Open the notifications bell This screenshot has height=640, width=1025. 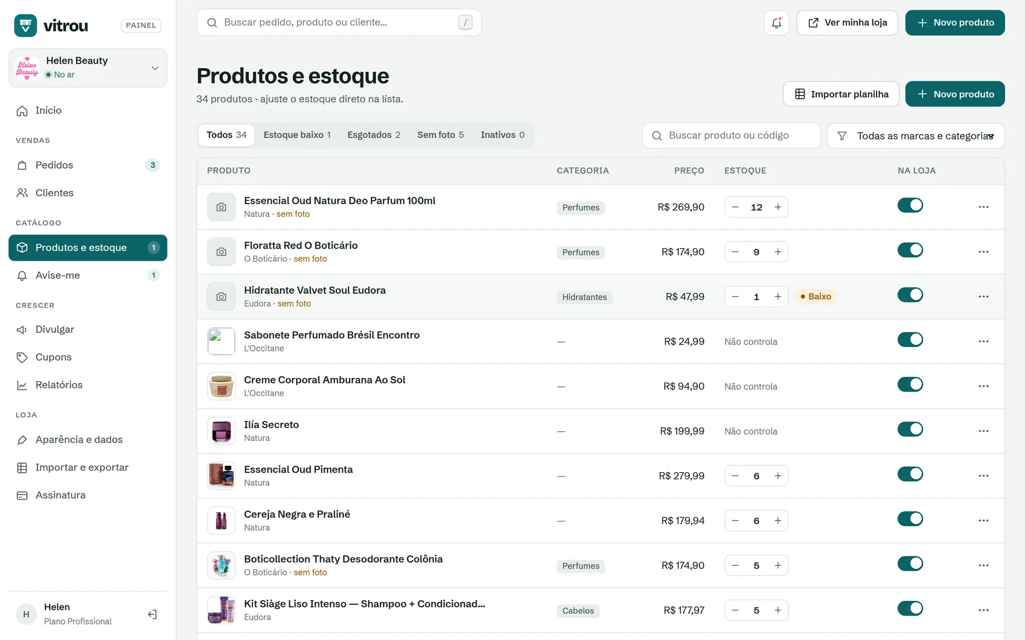[776, 23]
